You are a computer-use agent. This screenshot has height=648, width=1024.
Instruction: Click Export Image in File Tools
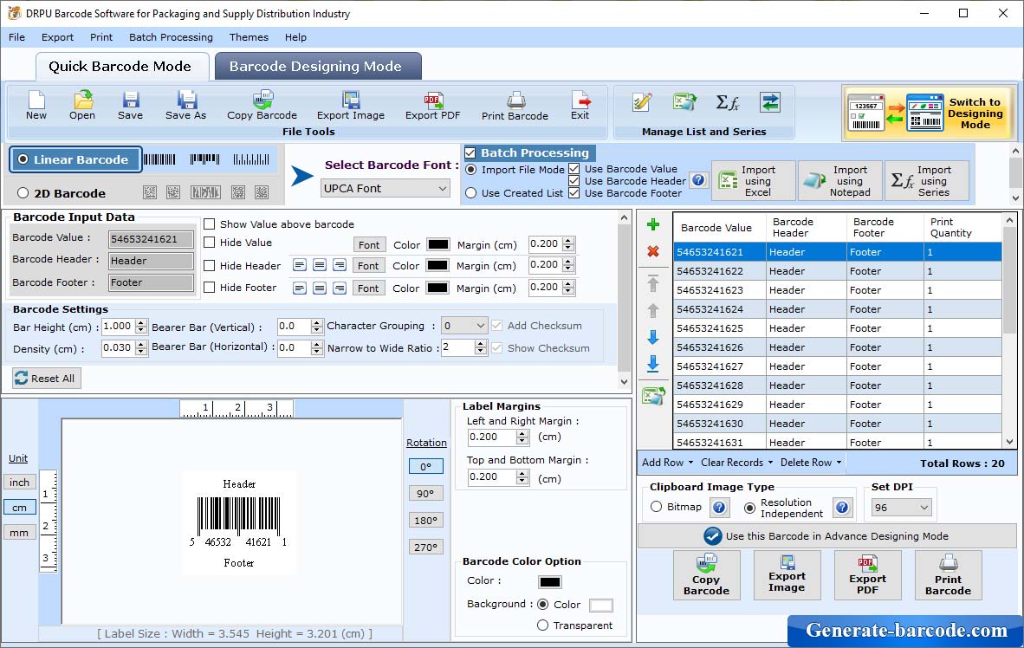(351, 105)
